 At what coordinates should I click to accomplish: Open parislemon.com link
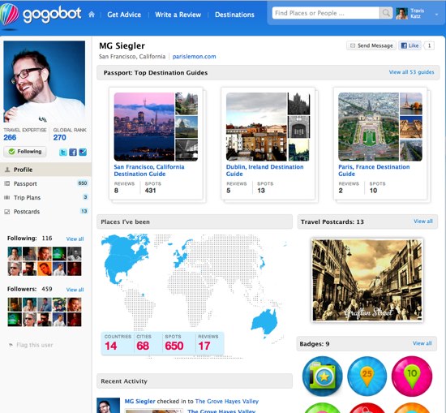(195, 56)
